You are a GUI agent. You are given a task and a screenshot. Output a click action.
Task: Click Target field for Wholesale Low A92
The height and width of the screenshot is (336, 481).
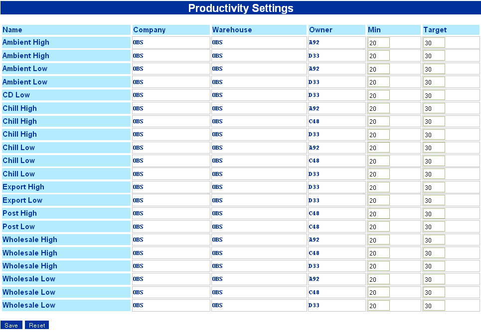(434, 279)
